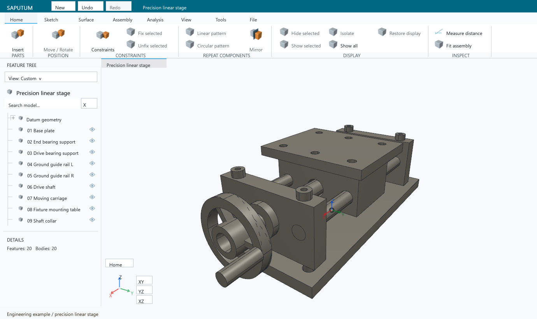This screenshot has height=319, width=537.
Task: Open the View: Custom dropdown
Action: click(51, 77)
